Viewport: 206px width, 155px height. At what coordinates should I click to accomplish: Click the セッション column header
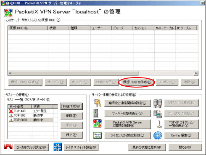[x=143, y=28]
